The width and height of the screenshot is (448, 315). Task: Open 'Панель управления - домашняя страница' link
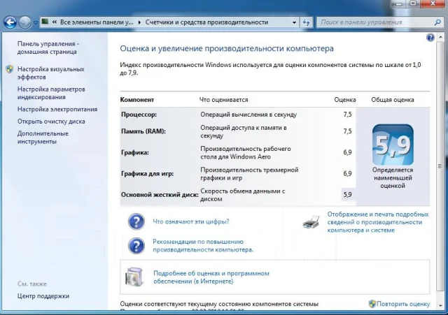[48, 48]
